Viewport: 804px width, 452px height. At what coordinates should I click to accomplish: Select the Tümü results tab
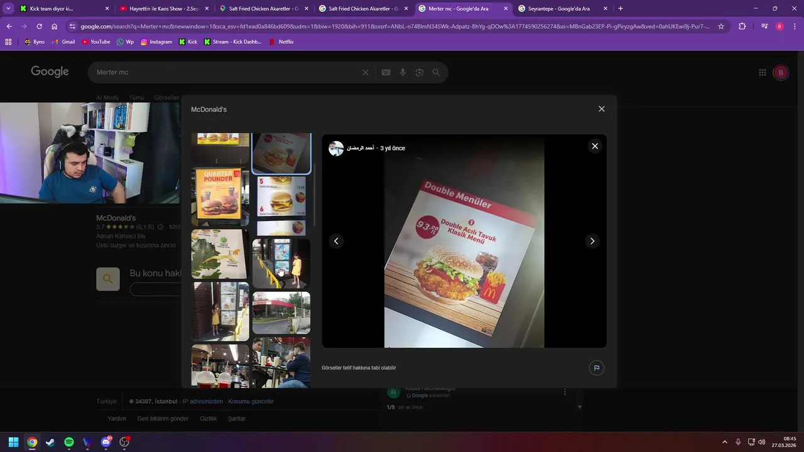point(136,98)
